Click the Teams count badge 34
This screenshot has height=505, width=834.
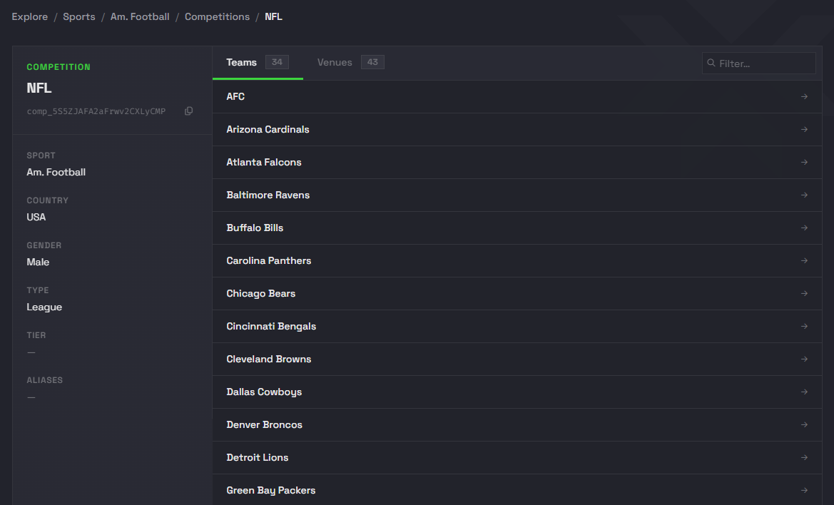(x=277, y=62)
